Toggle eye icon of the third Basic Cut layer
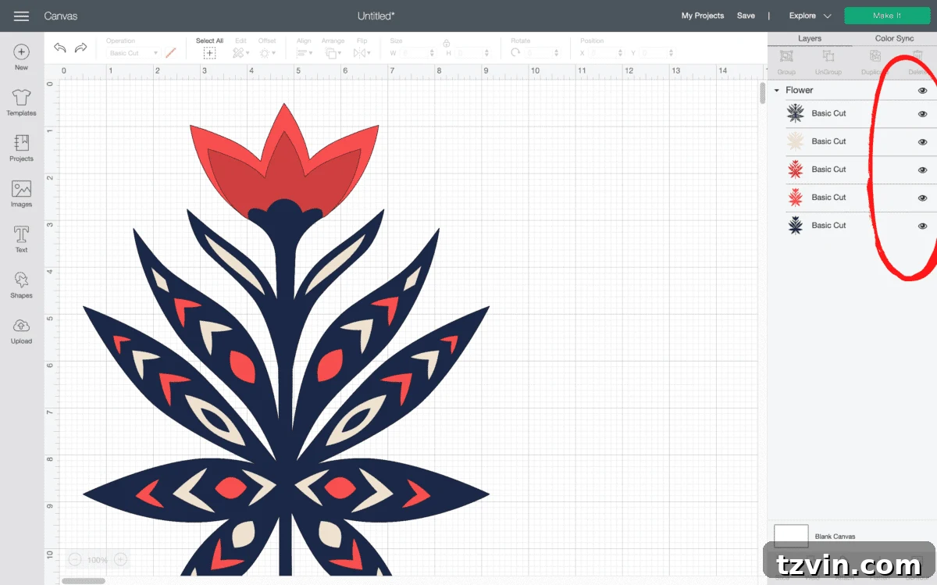Image resolution: width=937 pixels, height=585 pixels. click(922, 170)
